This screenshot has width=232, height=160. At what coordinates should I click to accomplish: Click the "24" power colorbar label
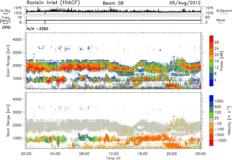[216, 49]
